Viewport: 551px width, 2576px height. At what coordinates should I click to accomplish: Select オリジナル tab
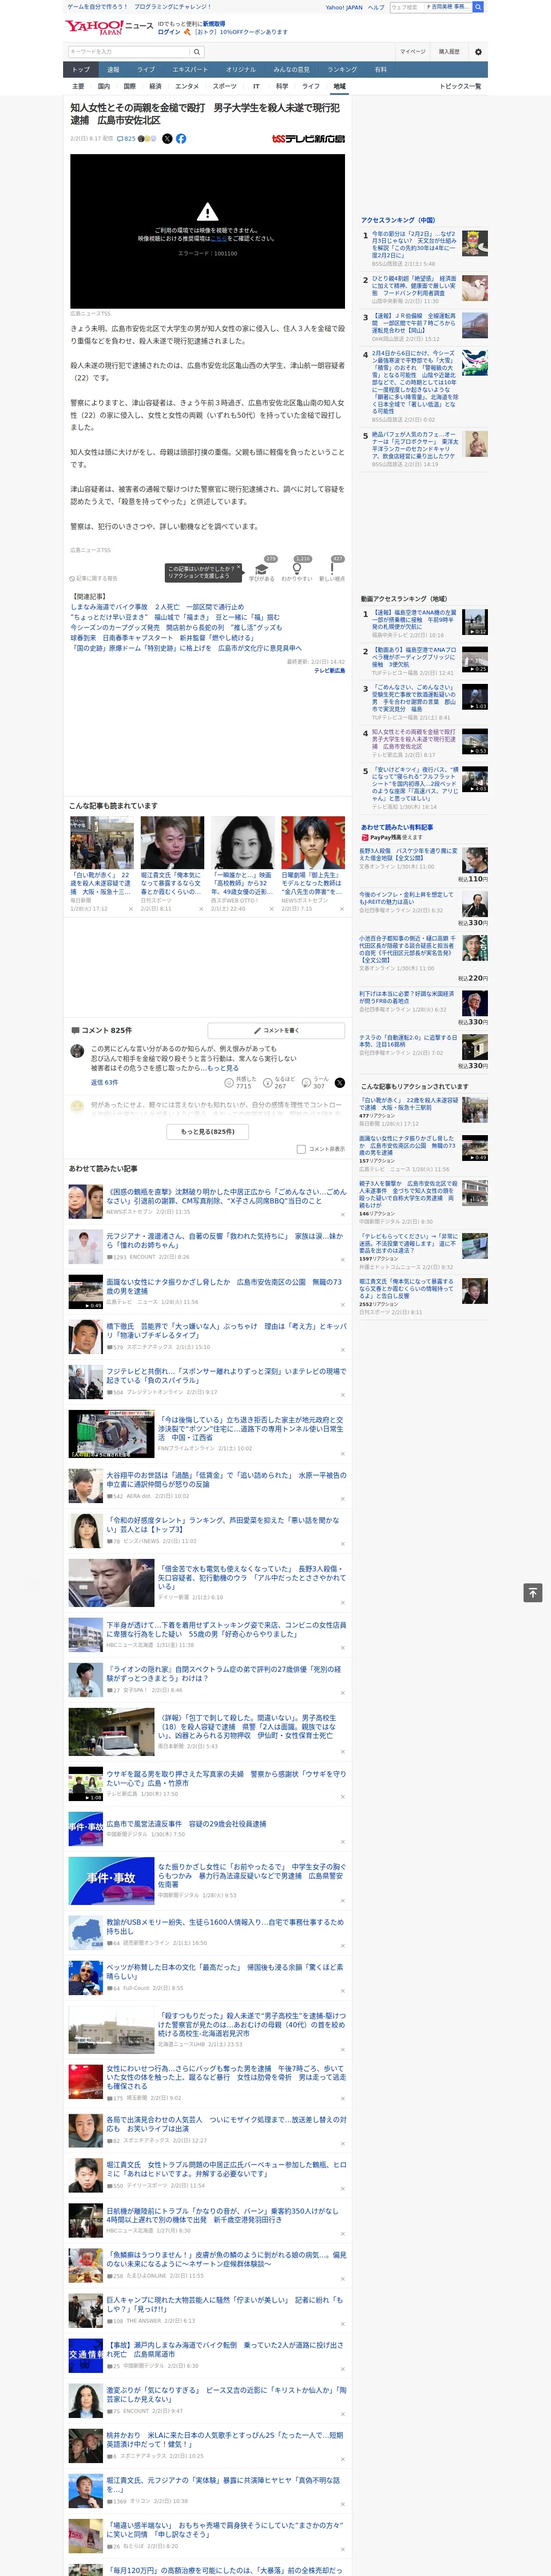[241, 69]
